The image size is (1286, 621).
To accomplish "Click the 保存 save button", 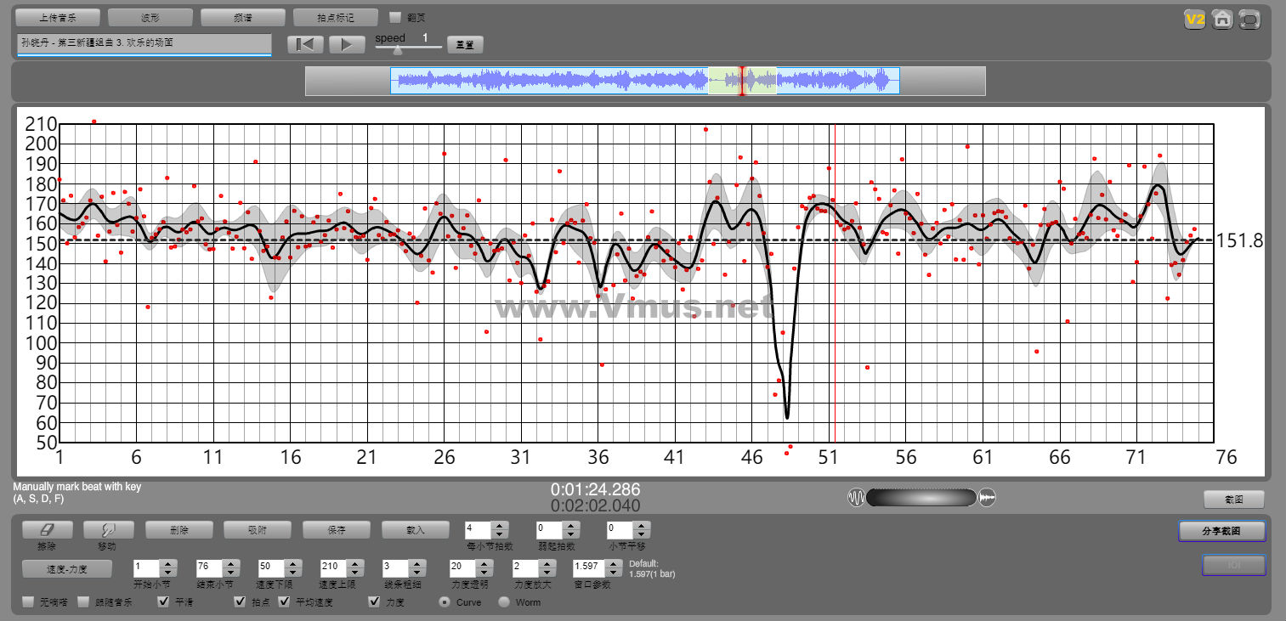I will (x=336, y=529).
